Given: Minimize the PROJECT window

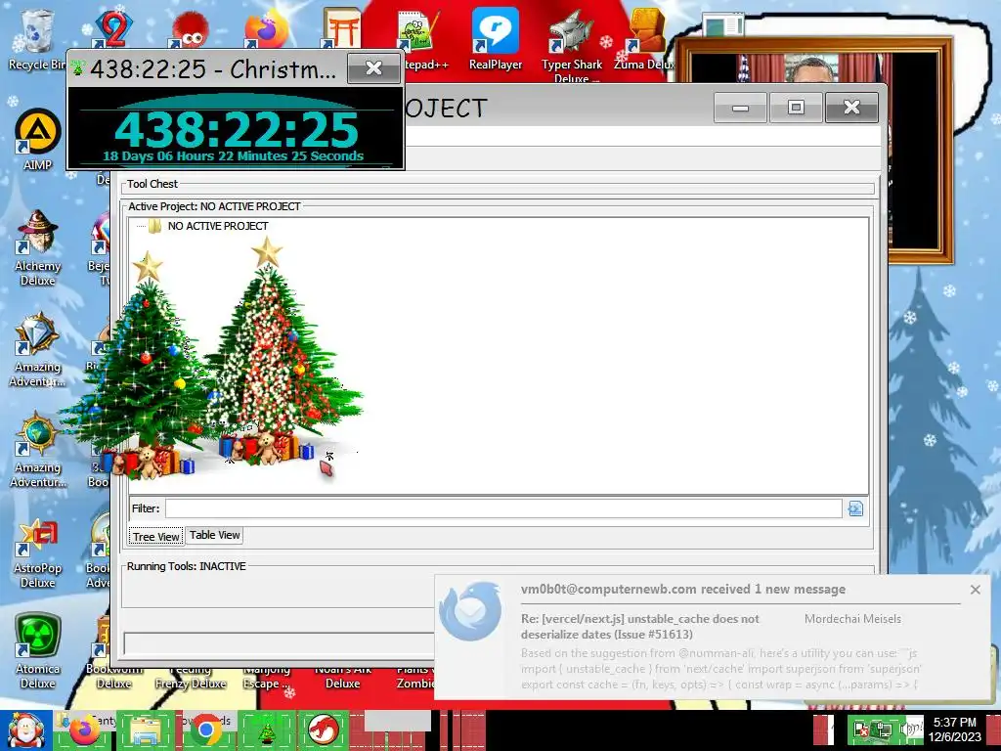Looking at the screenshot, I should (740, 108).
